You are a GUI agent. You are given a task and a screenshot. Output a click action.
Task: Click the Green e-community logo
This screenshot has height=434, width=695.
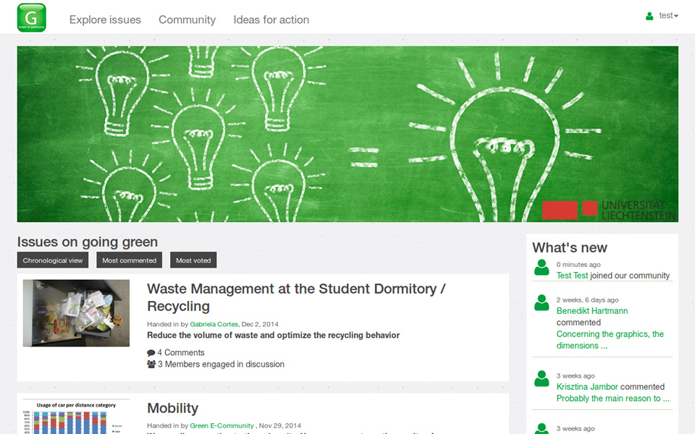click(x=31, y=17)
